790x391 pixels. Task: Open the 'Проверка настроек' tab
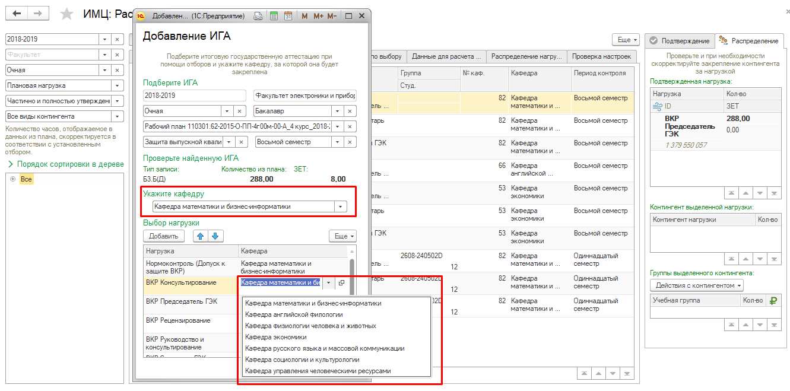pos(602,57)
